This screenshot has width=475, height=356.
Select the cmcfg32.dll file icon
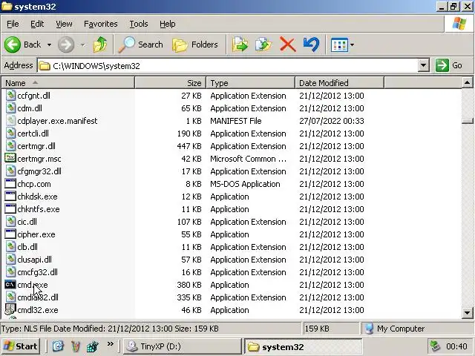(10, 272)
